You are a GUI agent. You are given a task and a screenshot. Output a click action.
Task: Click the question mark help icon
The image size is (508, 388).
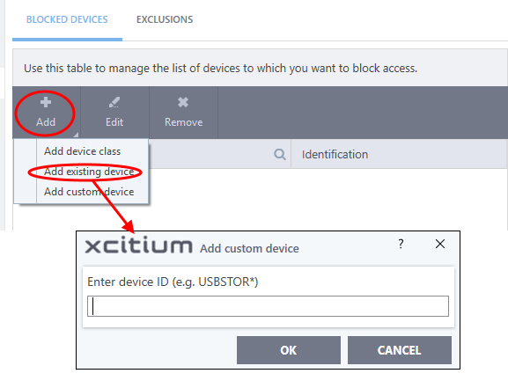(401, 244)
